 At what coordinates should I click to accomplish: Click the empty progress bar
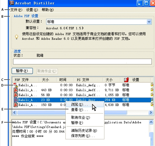[82, 62]
